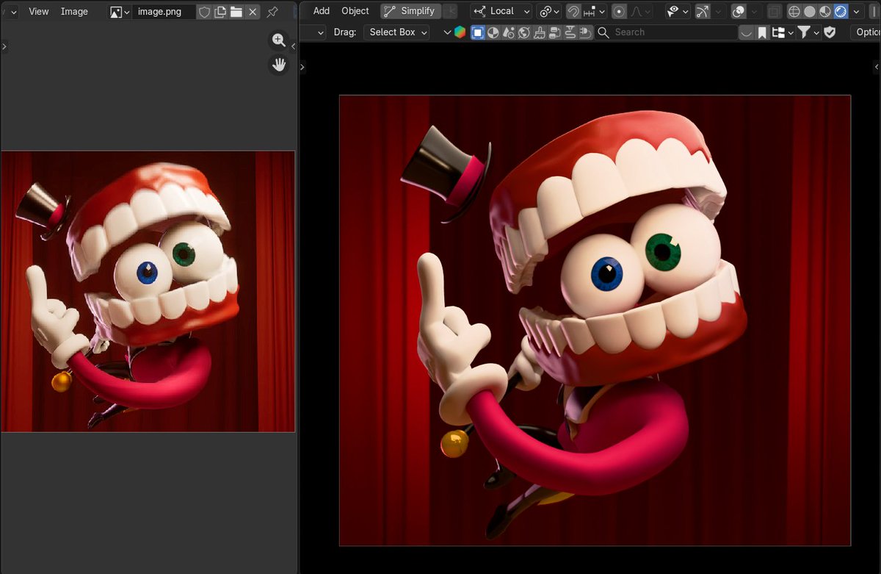Click the image.png name field
The height and width of the screenshot is (574, 881).
coord(164,12)
